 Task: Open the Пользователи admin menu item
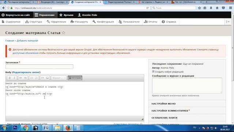coord(129,22)
